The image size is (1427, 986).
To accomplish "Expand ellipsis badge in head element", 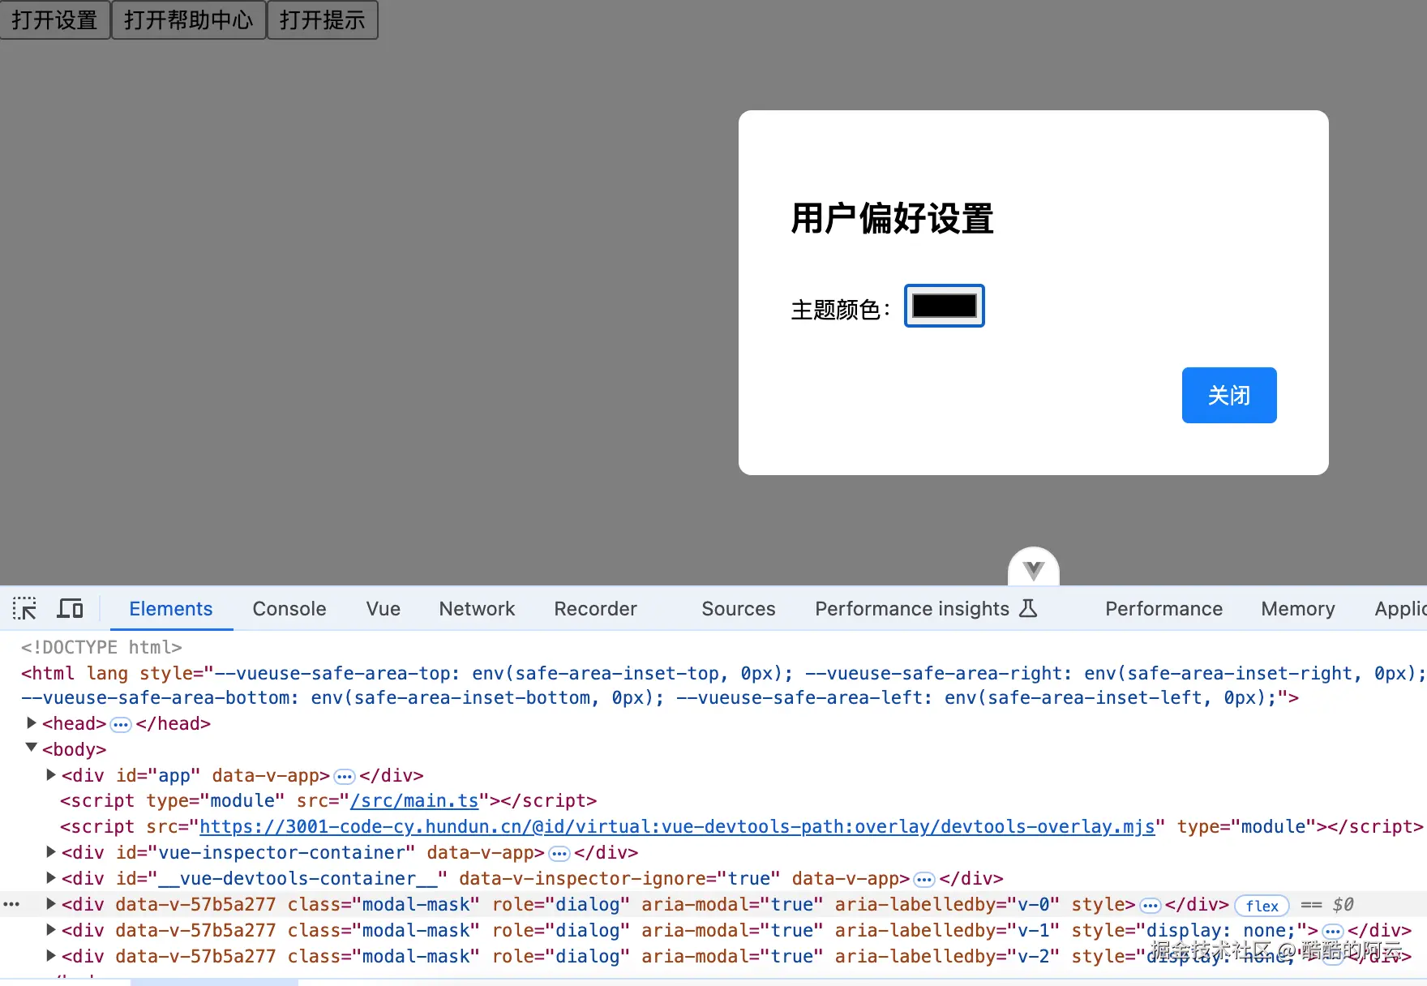I will 121,724.
